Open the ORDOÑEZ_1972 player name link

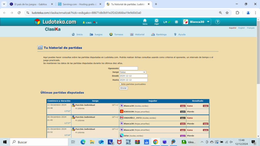coord(133,118)
